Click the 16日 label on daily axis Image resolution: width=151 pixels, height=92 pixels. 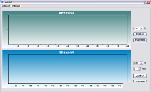(x=68, y=86)
